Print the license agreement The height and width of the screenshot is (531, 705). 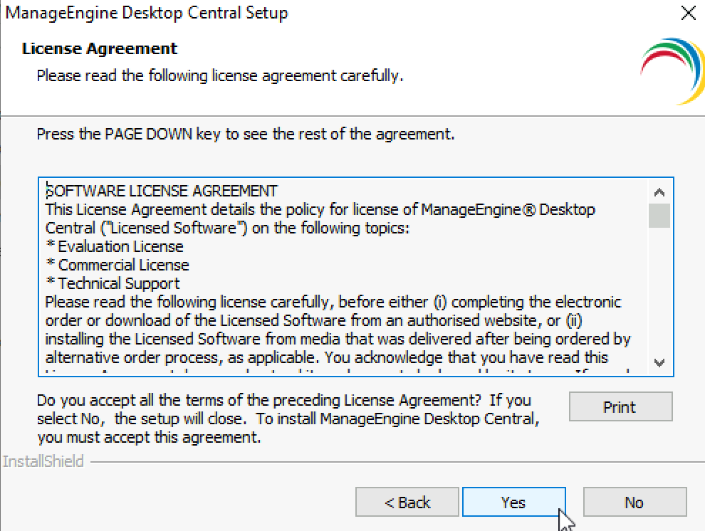[x=620, y=406]
